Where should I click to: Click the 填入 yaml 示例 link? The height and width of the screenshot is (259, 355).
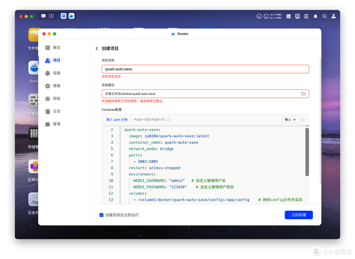click(116, 119)
